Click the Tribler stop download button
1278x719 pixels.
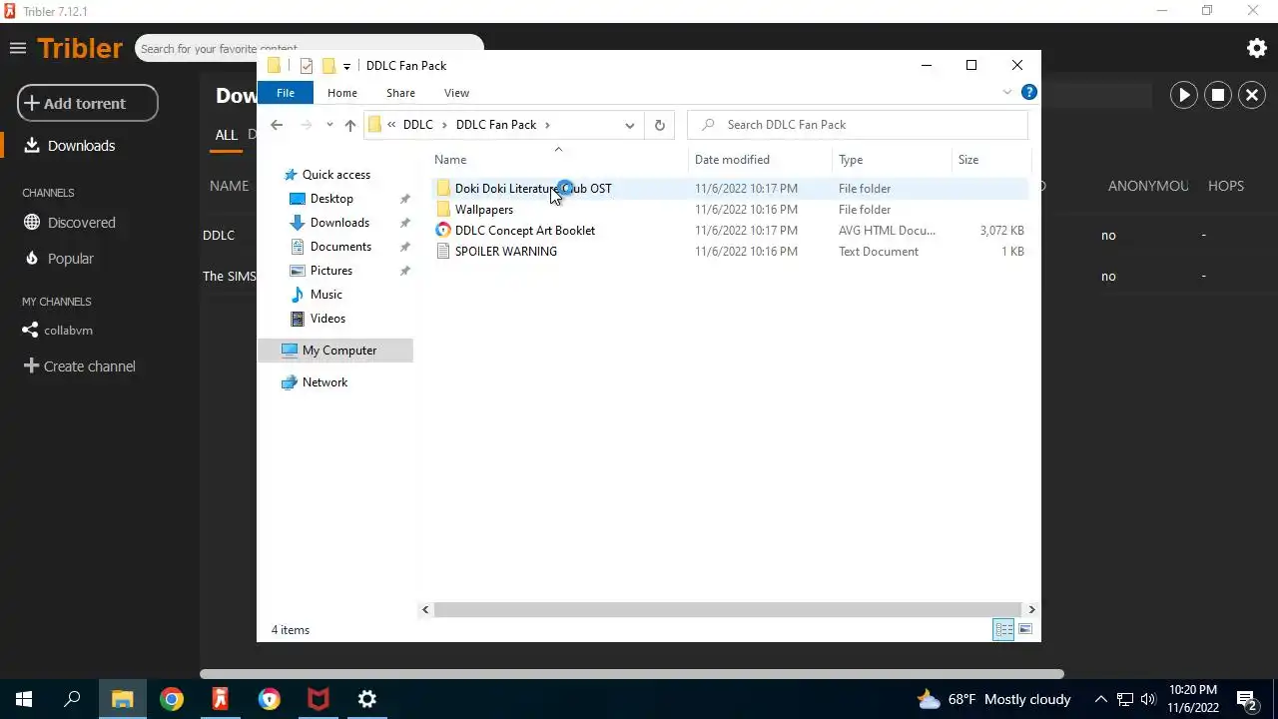click(x=1218, y=95)
